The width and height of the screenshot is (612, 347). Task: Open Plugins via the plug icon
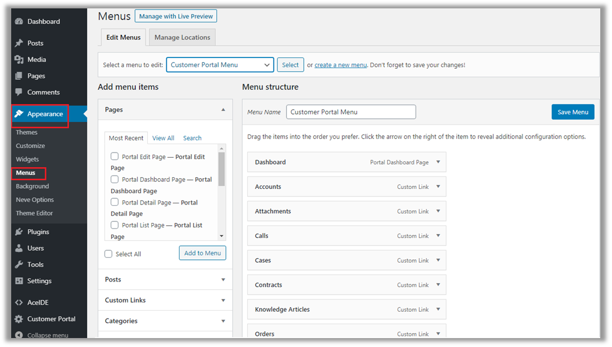tap(19, 232)
